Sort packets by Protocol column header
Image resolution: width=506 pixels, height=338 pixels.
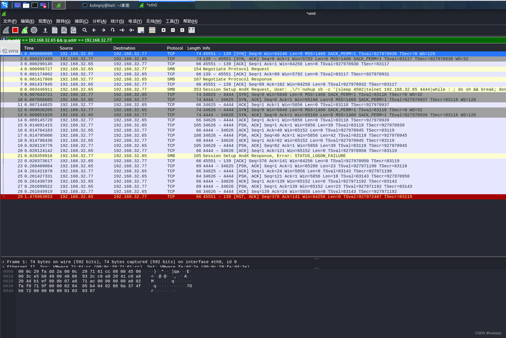point(176,48)
